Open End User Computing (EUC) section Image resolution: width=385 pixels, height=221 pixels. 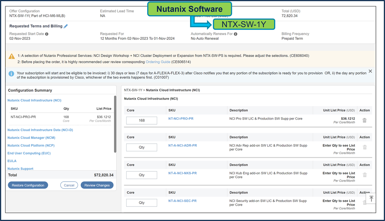[29, 153]
